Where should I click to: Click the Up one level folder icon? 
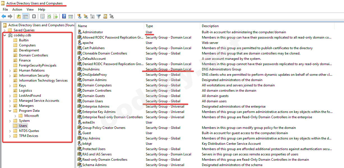19,16
